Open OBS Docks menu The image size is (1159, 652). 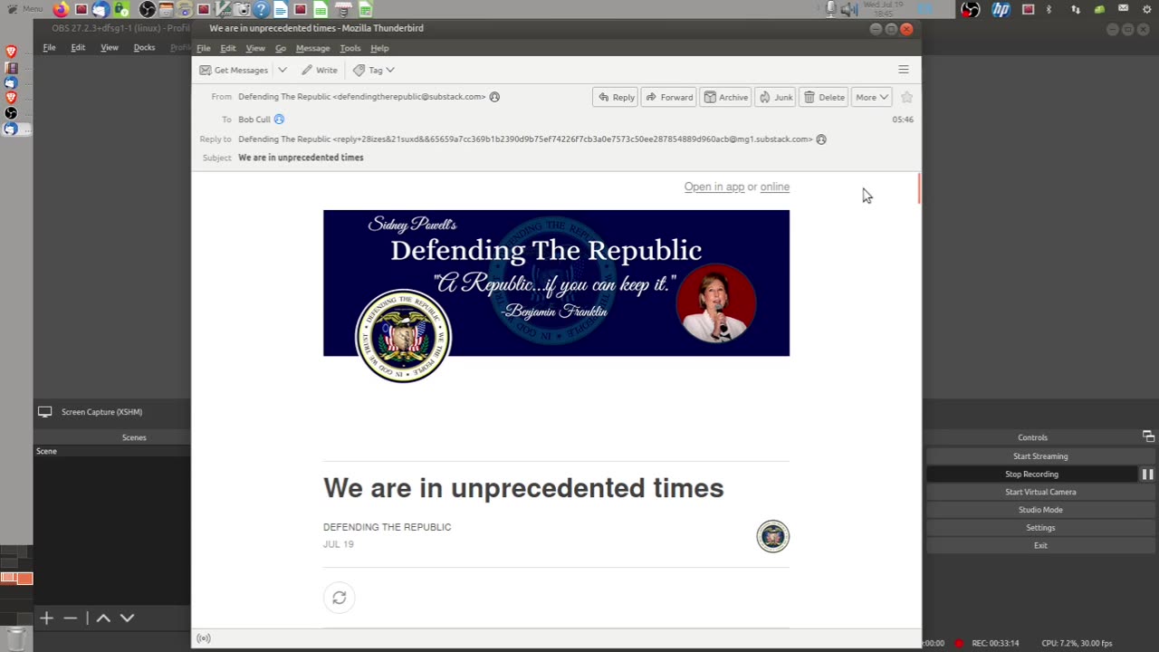tap(144, 47)
